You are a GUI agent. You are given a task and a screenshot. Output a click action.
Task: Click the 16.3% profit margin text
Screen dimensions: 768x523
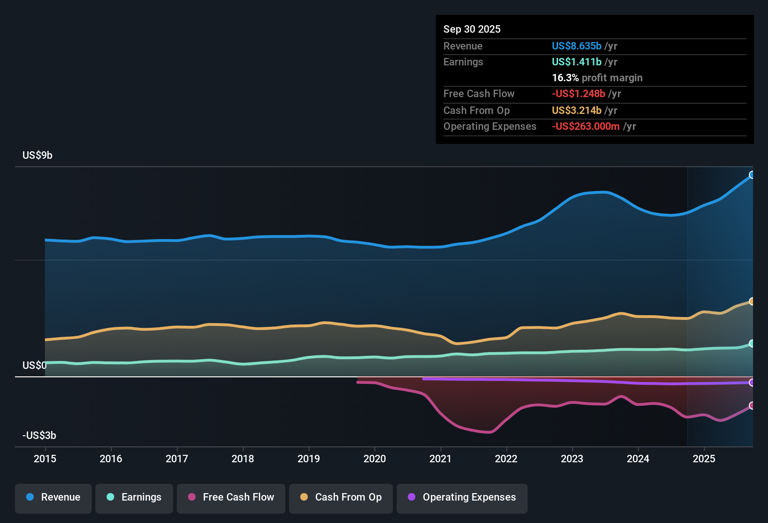597,78
